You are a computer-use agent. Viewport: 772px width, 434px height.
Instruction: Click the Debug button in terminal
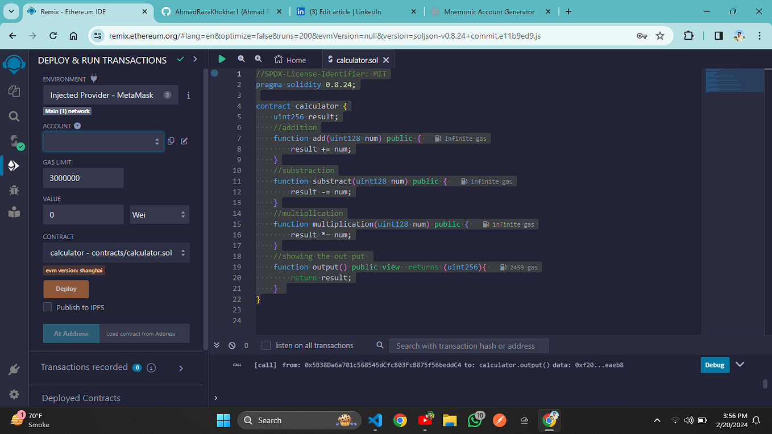(x=715, y=365)
